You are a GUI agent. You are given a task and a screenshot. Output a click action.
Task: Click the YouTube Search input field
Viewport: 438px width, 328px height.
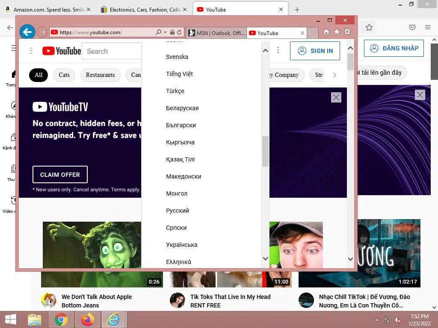click(x=112, y=51)
